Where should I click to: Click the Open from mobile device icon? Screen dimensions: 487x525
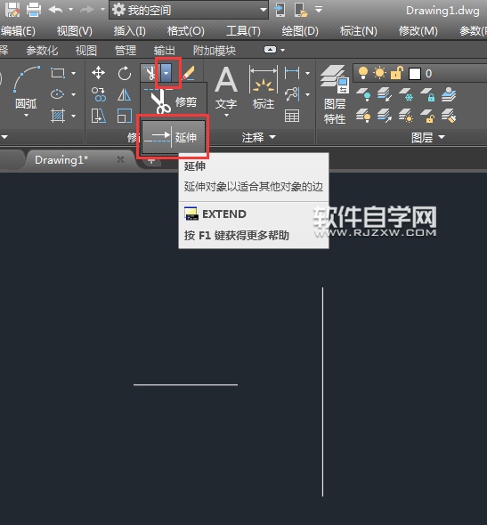tap(280, 10)
